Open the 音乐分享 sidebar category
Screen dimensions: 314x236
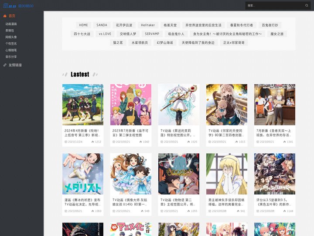click(11, 57)
